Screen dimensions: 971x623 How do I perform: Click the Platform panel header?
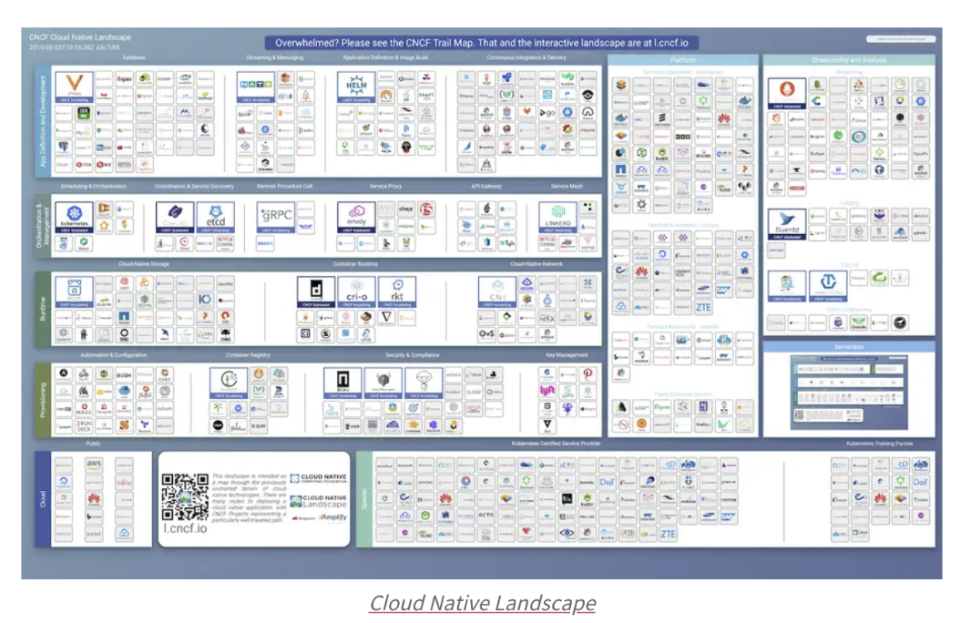(683, 60)
